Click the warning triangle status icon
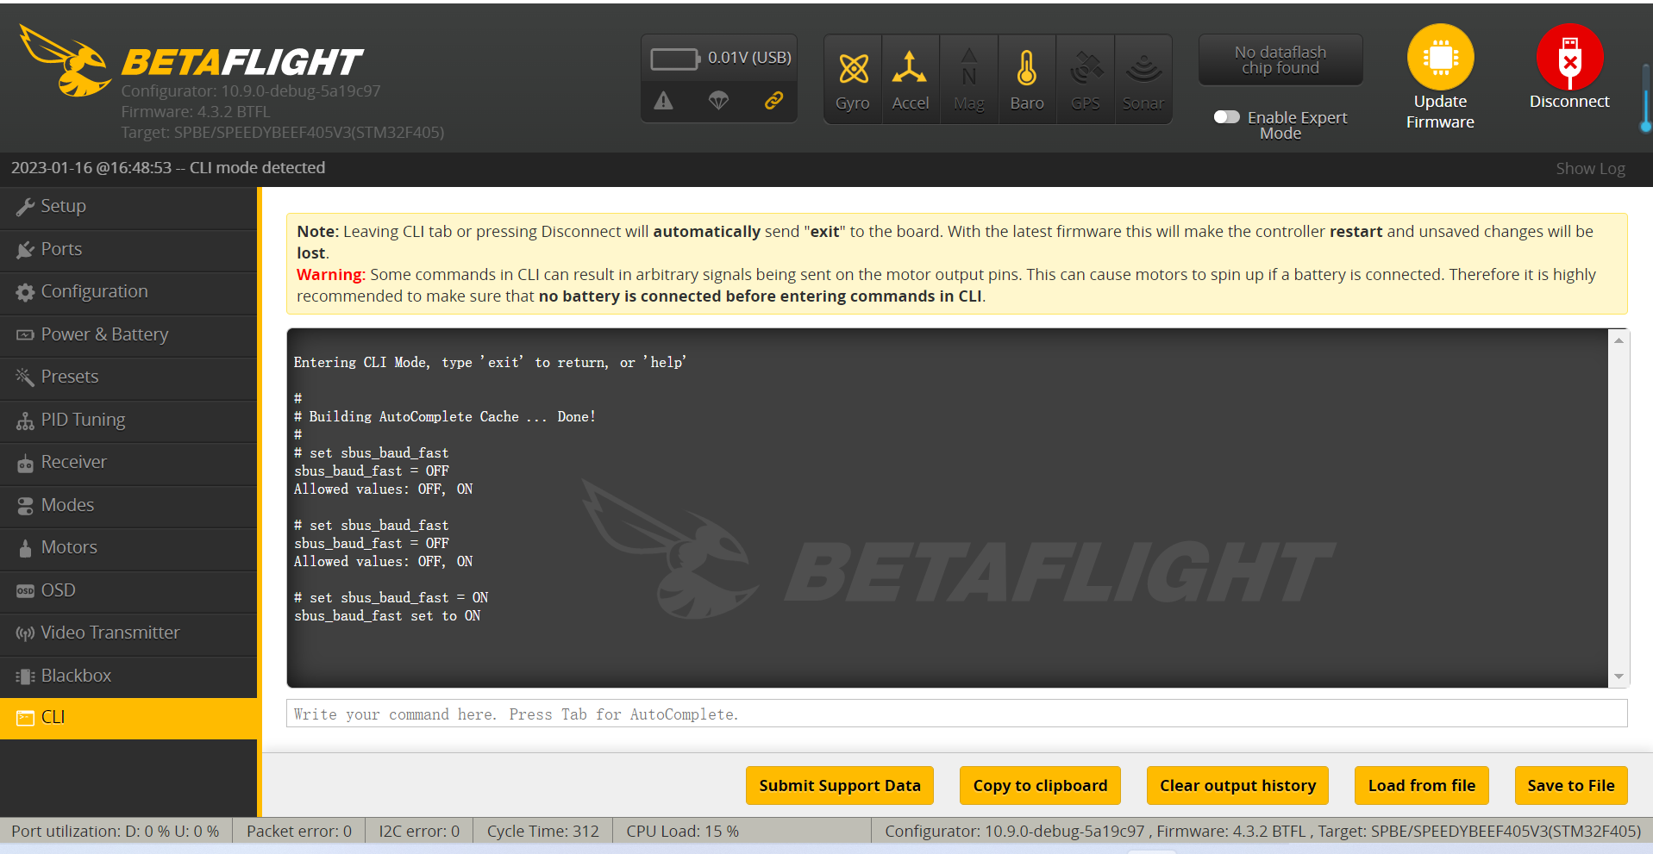This screenshot has width=1653, height=854. 663,101
